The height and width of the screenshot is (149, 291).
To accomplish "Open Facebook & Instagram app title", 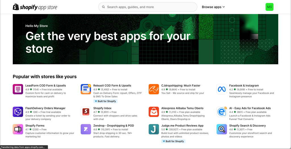I will coord(244,86).
